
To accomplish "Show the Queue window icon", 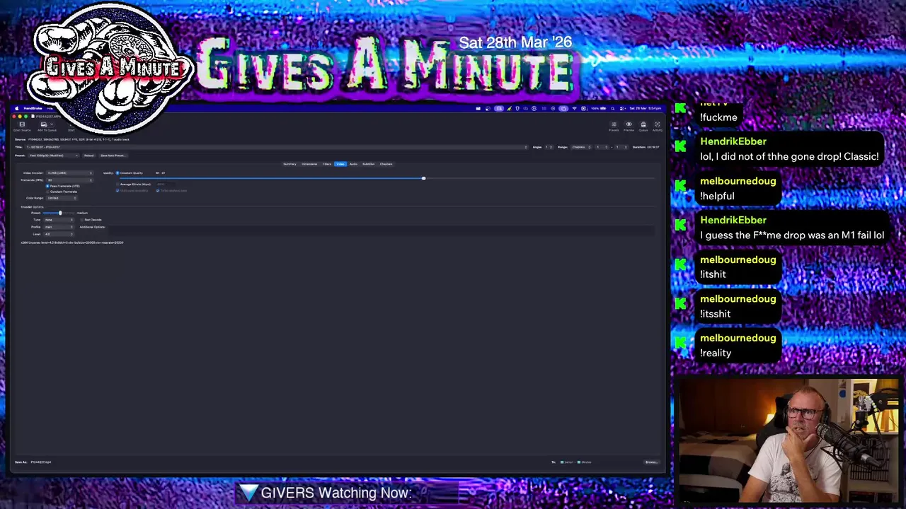I will point(643,124).
